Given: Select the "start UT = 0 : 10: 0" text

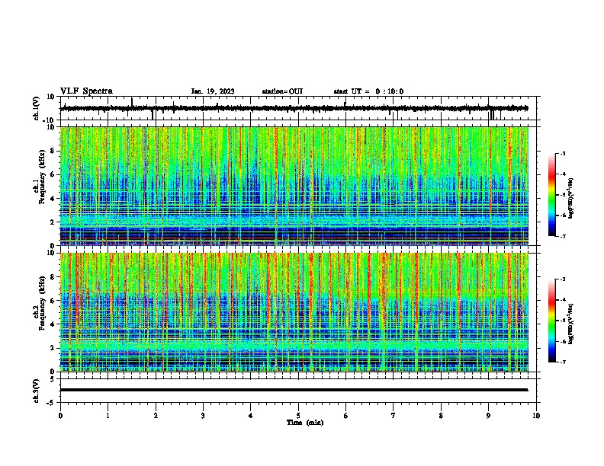Looking at the screenshot, I should 368,91.
